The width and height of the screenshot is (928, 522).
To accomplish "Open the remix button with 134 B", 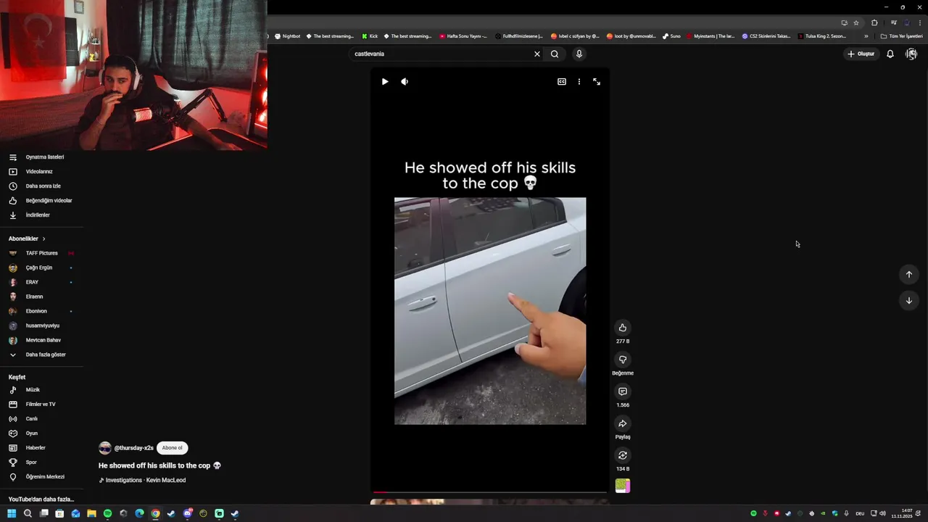I will coord(623,455).
